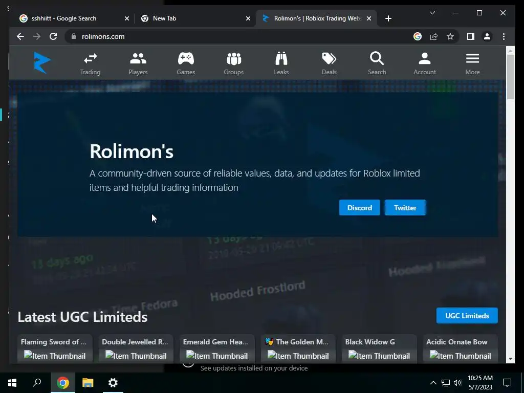Image resolution: width=524 pixels, height=393 pixels.
Task: Open the notification center
Action: [x=507, y=383]
